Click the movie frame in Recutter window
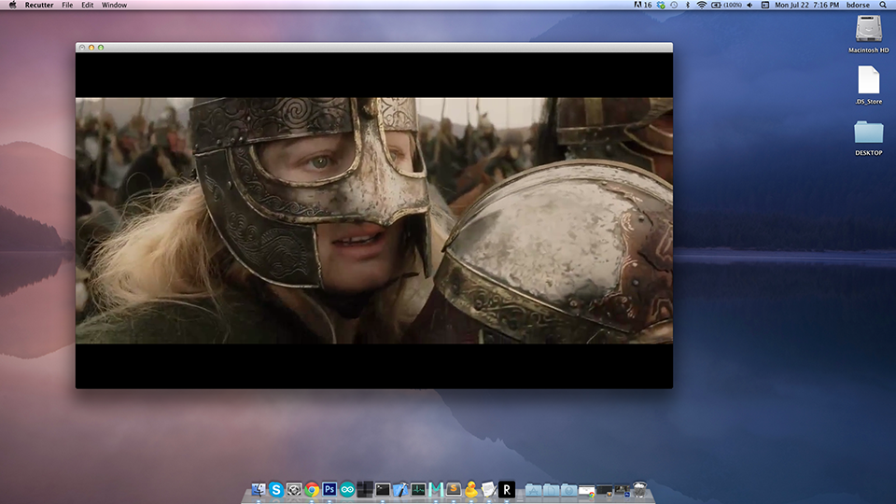Image resolution: width=896 pixels, height=504 pixels. (x=373, y=220)
